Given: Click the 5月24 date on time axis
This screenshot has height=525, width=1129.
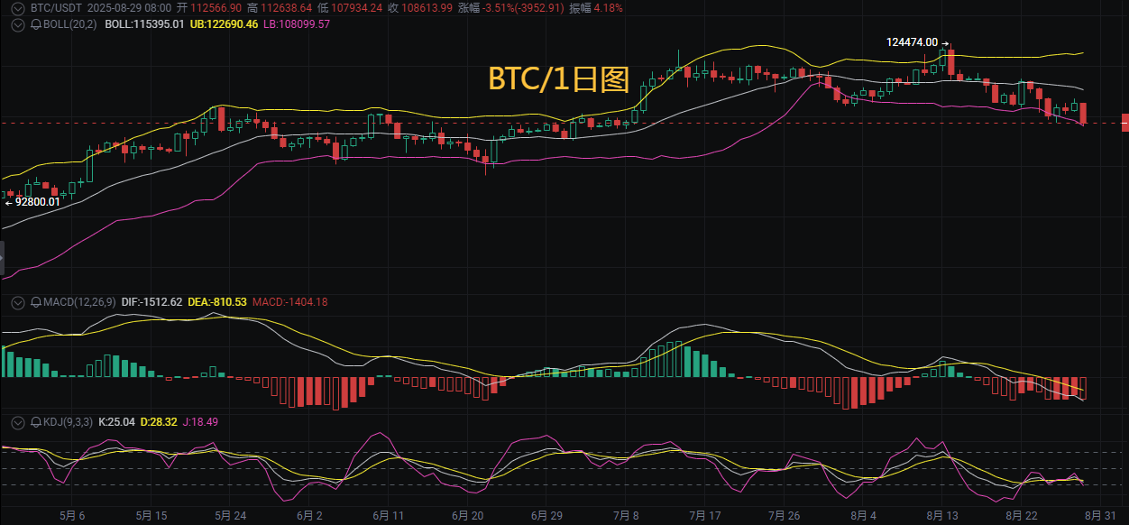Looking at the screenshot, I should click(229, 516).
